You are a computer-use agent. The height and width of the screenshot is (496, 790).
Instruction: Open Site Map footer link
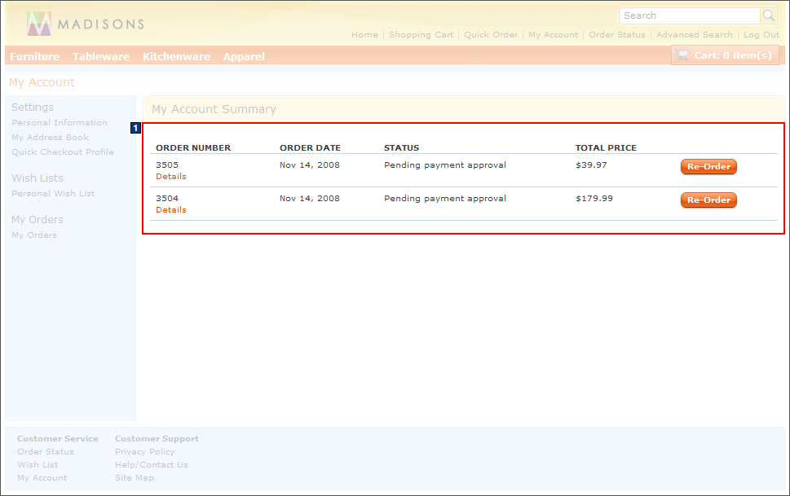click(135, 478)
